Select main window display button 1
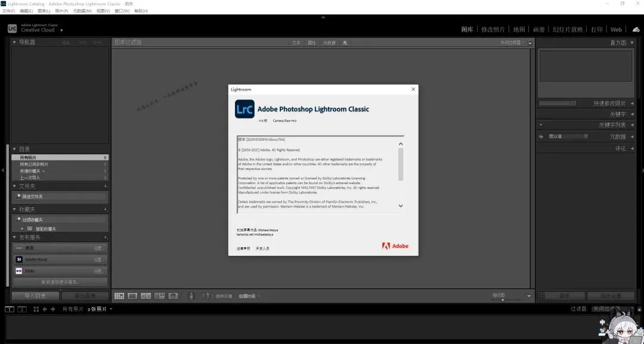The height and width of the screenshot is (344, 644). pos(10,309)
